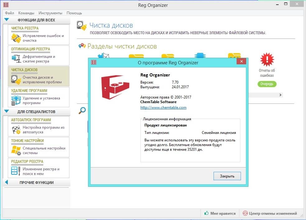Click the disk cleaning icon in sidebar
306x220 pixels.
[x=16, y=80]
